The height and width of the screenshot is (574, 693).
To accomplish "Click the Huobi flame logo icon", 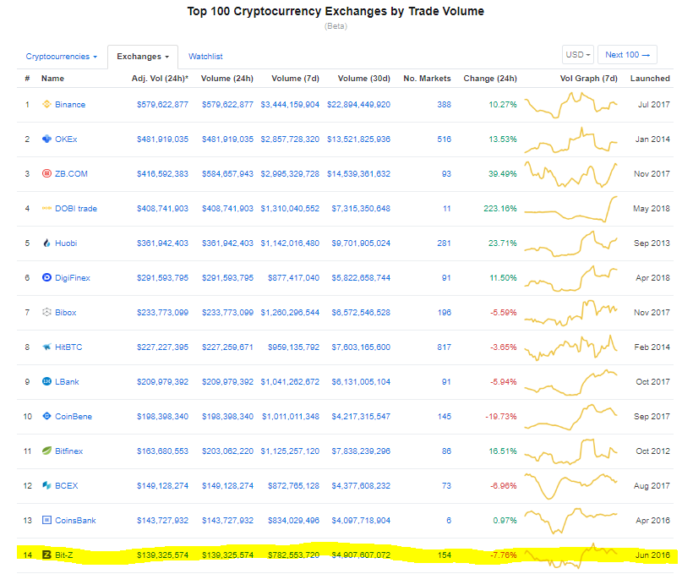I will pyautogui.click(x=47, y=243).
